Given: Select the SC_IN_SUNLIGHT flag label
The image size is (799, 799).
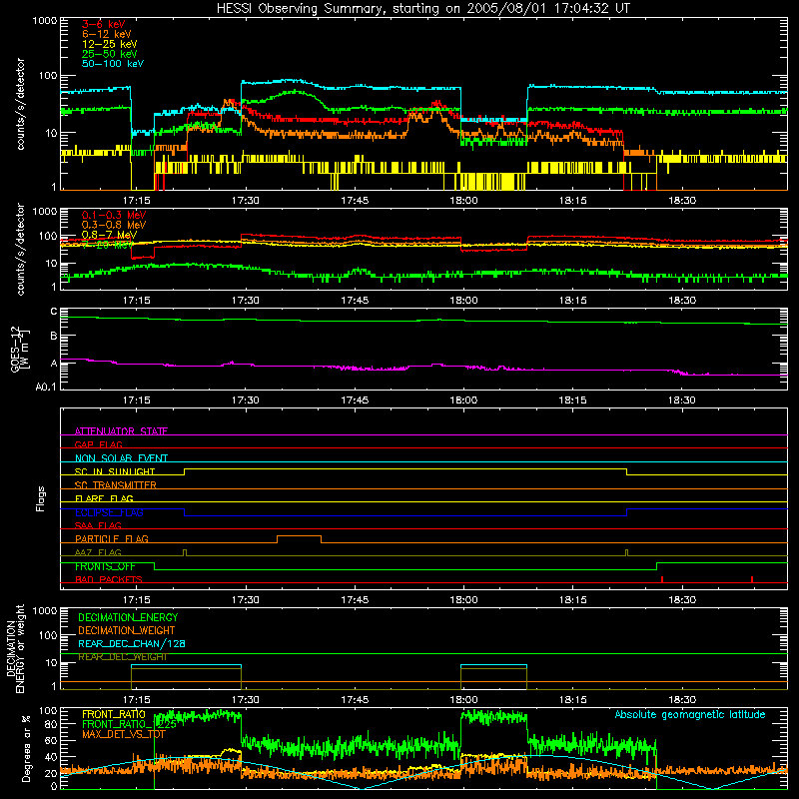Looking at the screenshot, I should click(115, 471).
